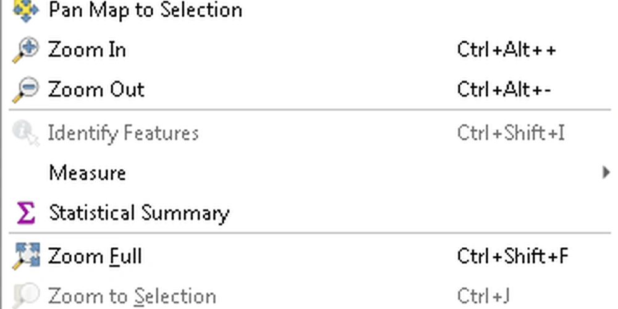Screen dimensions: 618x309
Task: Select the Zoom Full menu entry
Action: click(x=310, y=256)
